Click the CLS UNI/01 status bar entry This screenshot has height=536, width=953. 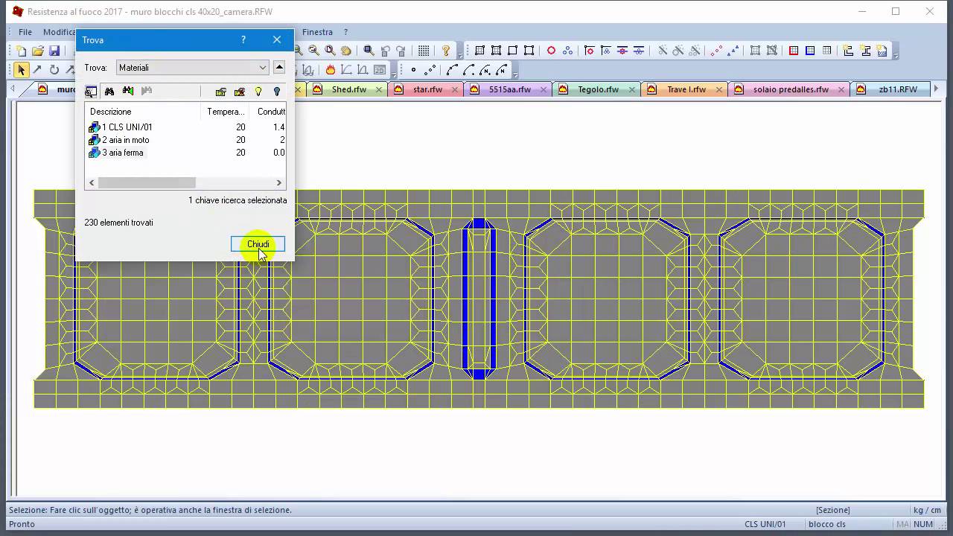point(765,524)
